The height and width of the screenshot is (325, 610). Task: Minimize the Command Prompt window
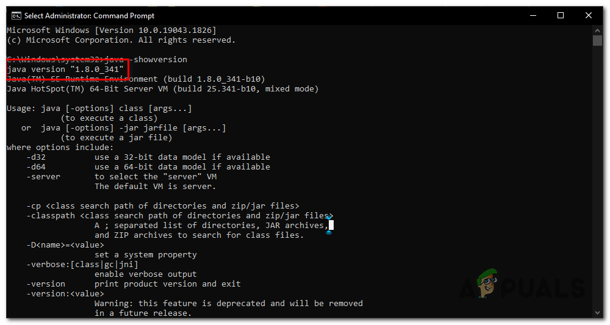point(533,16)
